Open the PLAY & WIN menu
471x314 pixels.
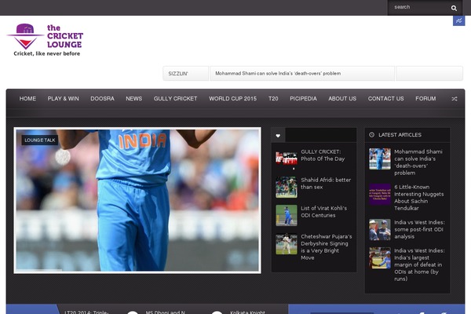[x=63, y=99]
